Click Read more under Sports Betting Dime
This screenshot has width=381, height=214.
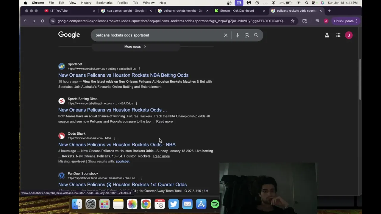(x=164, y=122)
